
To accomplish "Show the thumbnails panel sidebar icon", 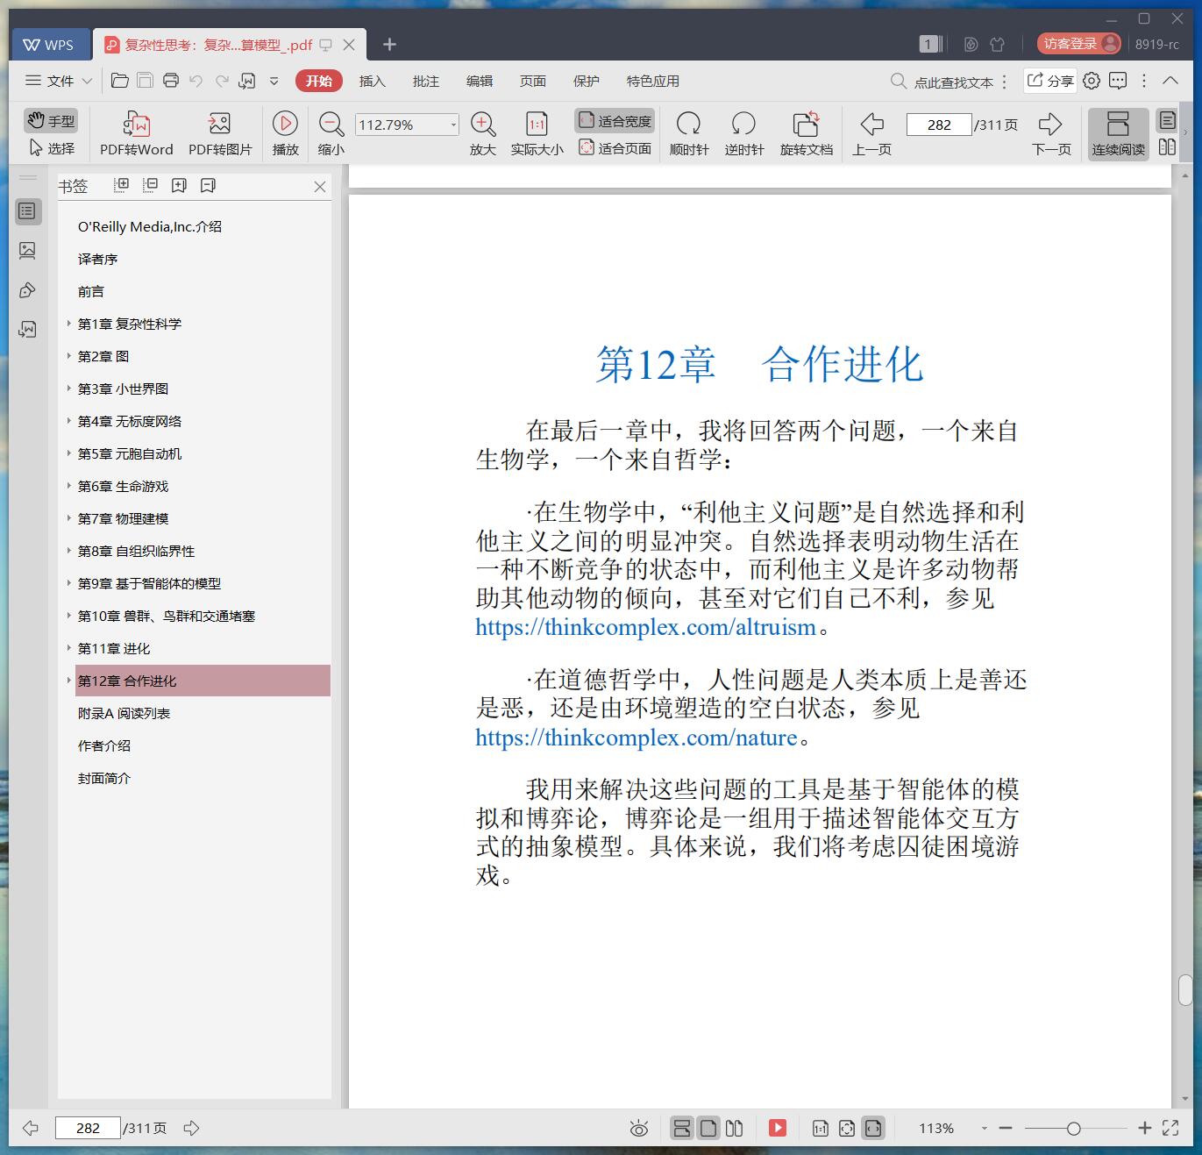I will pyautogui.click(x=28, y=251).
